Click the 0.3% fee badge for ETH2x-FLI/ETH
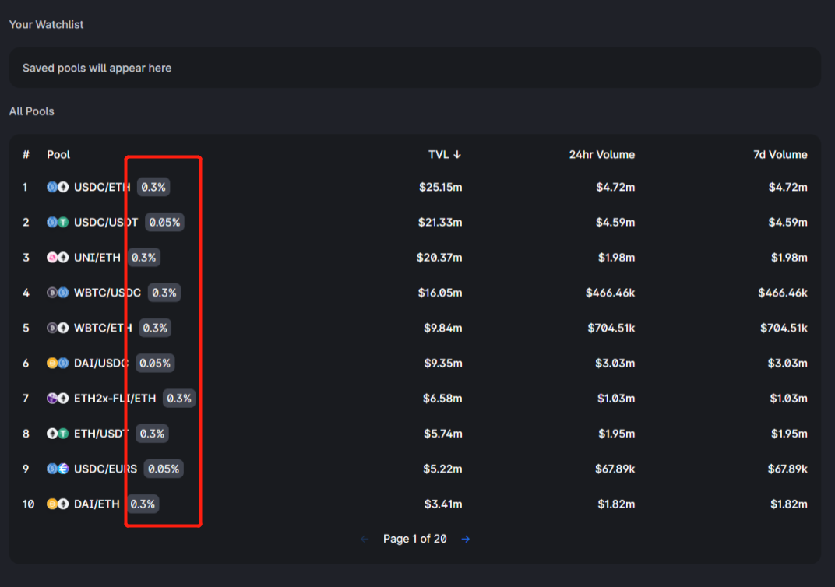This screenshot has width=835, height=587. tap(179, 398)
